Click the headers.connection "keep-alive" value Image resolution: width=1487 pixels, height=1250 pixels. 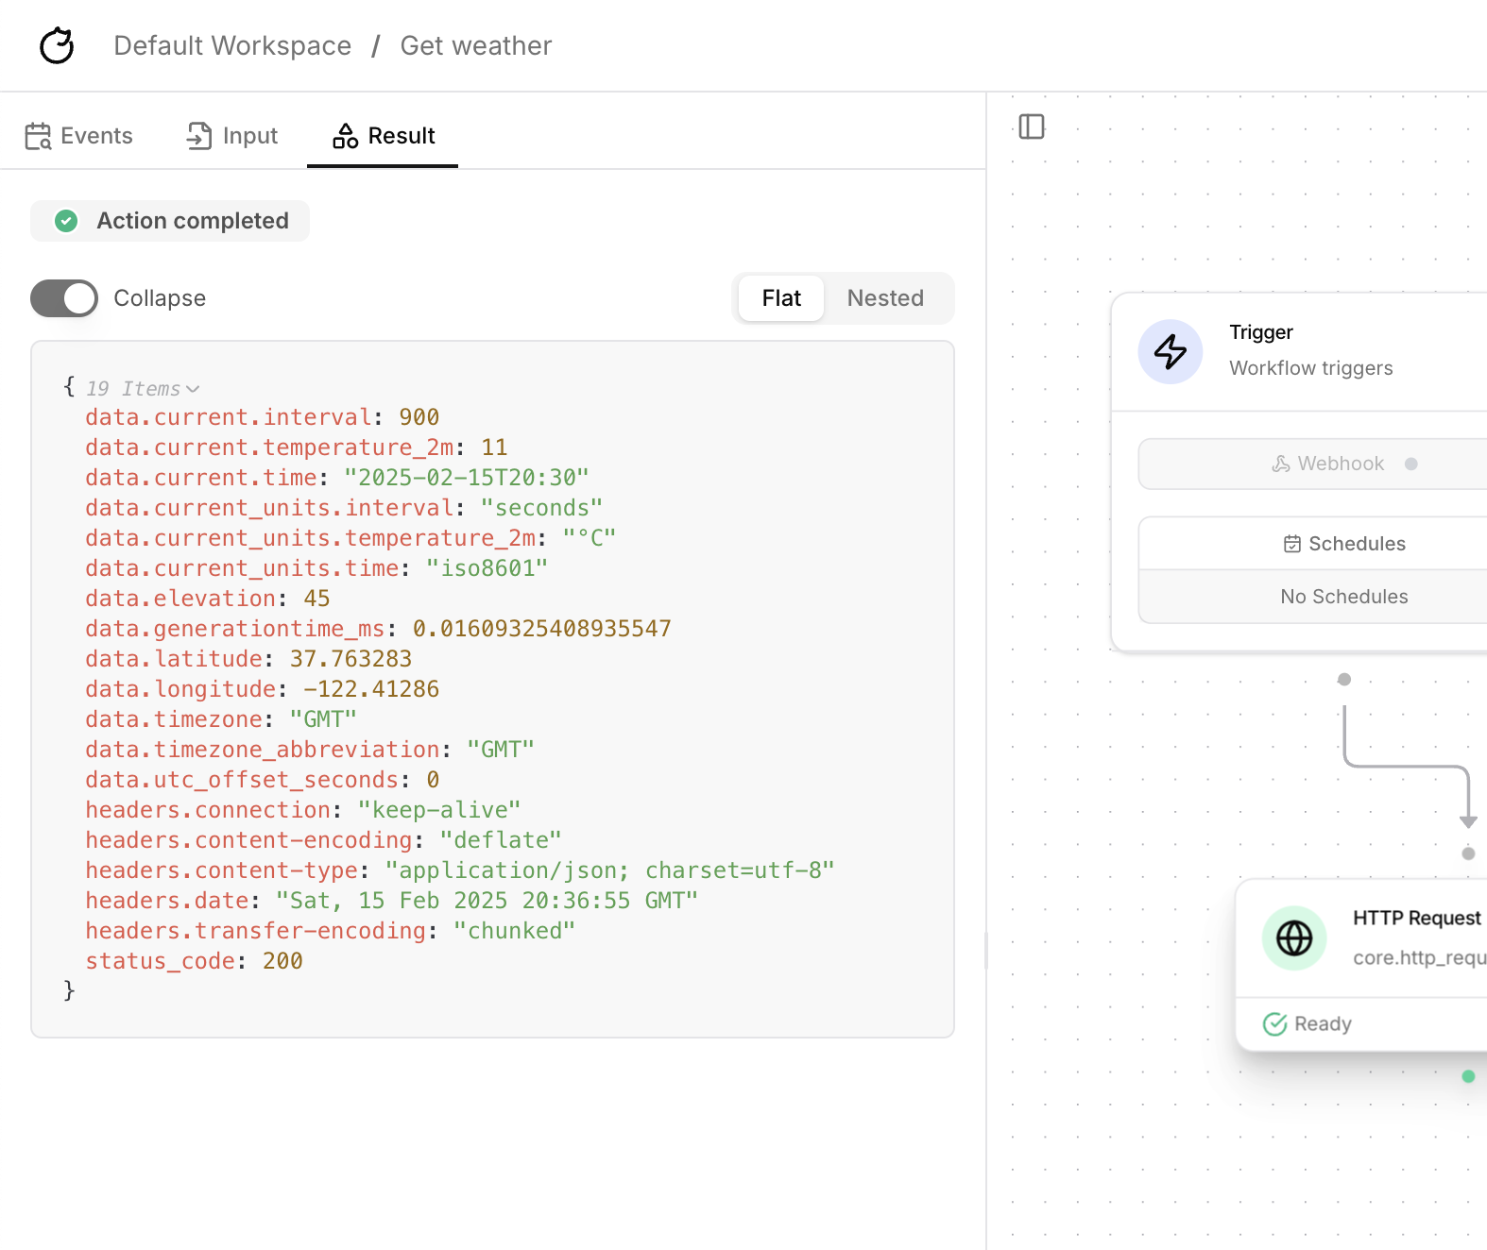[x=439, y=810]
